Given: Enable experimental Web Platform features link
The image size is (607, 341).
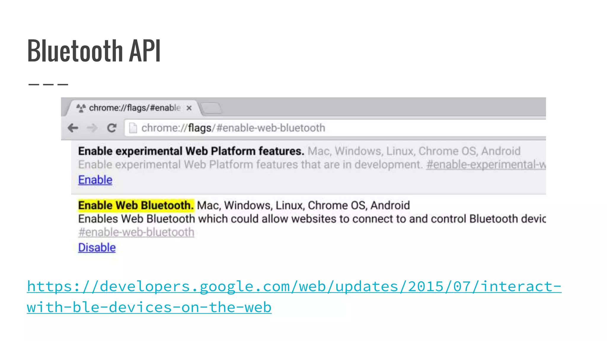Looking at the screenshot, I should coord(95,180).
